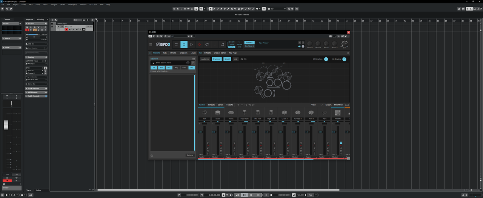The width and height of the screenshot is (483, 198).
Task: Click the AmbMix channel icon
Action: pos(338,113)
